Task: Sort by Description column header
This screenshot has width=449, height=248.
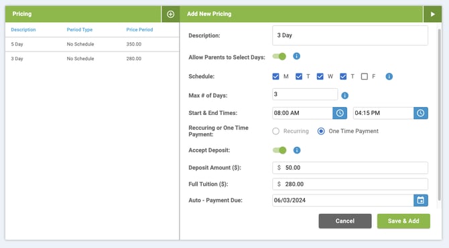Action: coord(23,29)
